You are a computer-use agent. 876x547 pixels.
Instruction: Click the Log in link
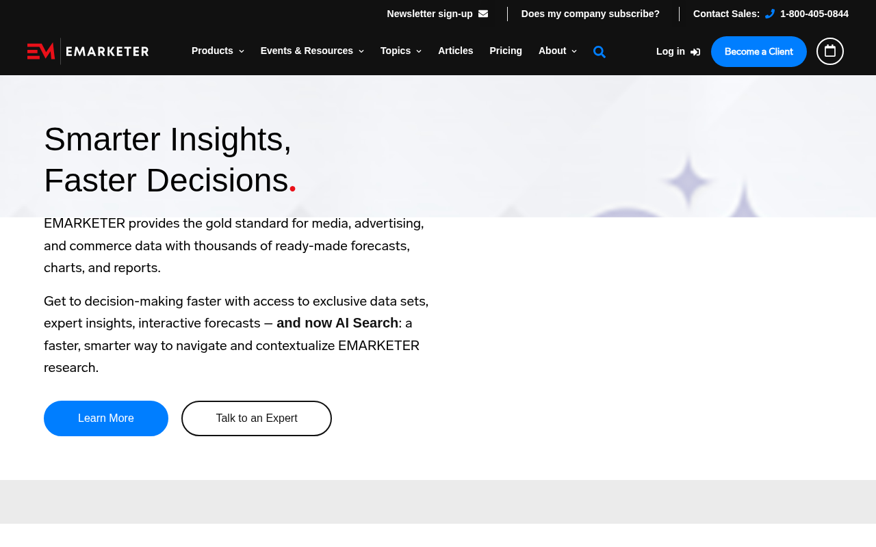point(671,51)
